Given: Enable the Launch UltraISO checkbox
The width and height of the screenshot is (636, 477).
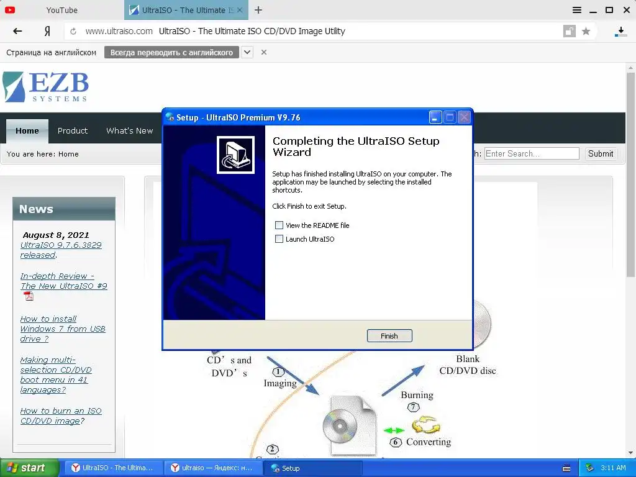Looking at the screenshot, I should pyautogui.click(x=279, y=239).
